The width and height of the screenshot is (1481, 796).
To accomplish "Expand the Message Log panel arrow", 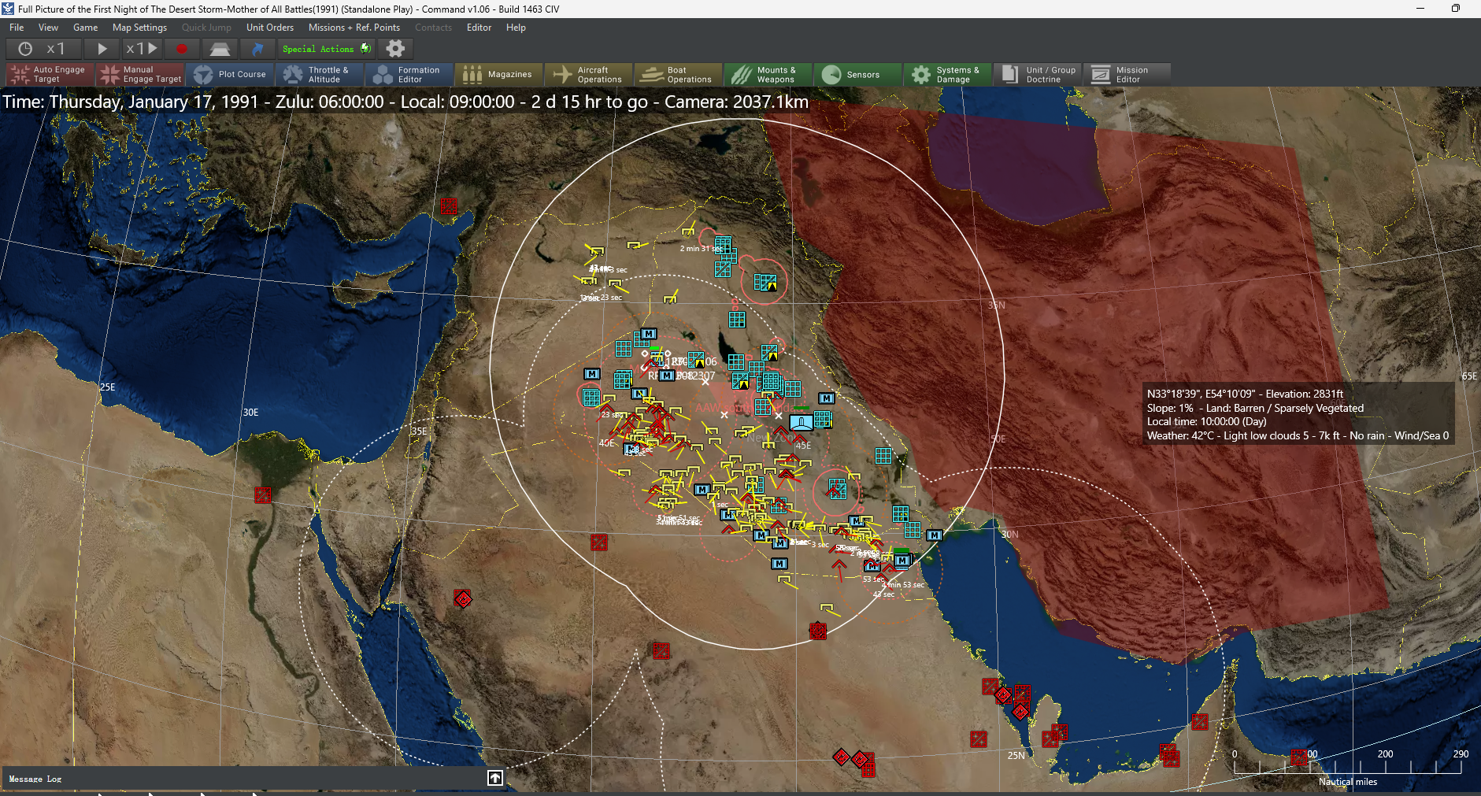I will [x=494, y=778].
